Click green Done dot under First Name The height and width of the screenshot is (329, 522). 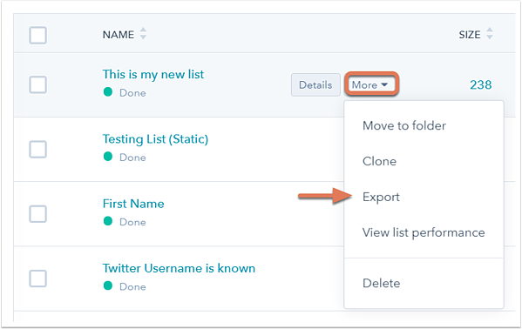108,221
